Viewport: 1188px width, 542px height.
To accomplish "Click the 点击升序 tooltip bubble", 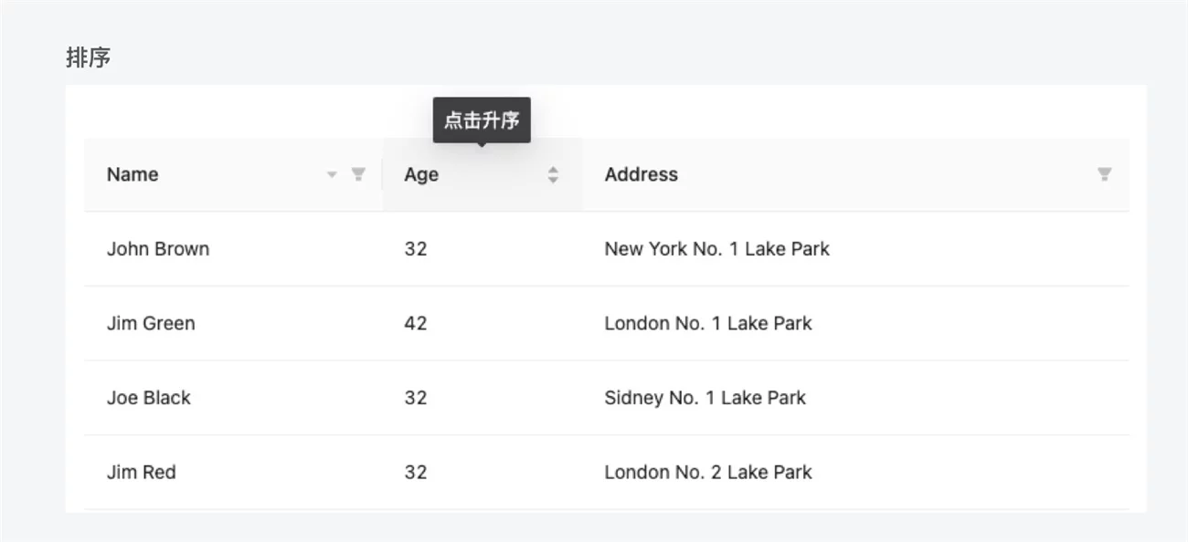I will 482,120.
